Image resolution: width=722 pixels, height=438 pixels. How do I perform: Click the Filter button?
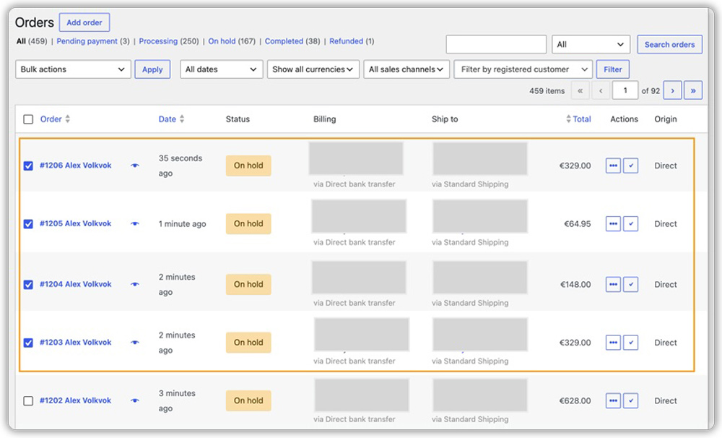click(612, 69)
